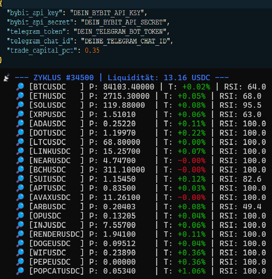Click the magnifier icon next to ARBUSDC

coord(20,207)
